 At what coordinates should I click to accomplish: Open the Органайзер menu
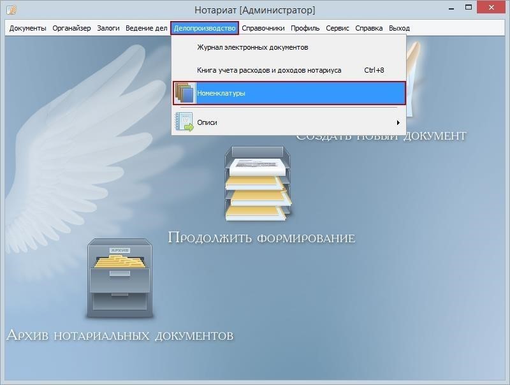click(71, 28)
